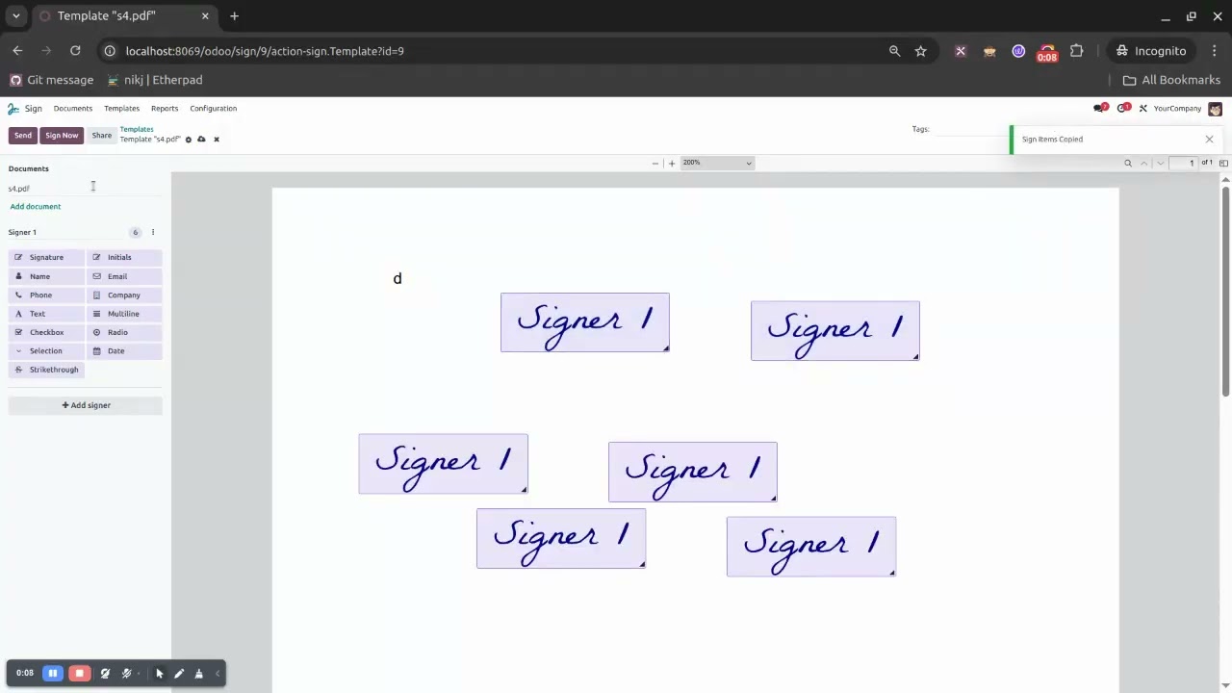Select the Radio field type
The width and height of the screenshot is (1232, 693).
(125, 333)
